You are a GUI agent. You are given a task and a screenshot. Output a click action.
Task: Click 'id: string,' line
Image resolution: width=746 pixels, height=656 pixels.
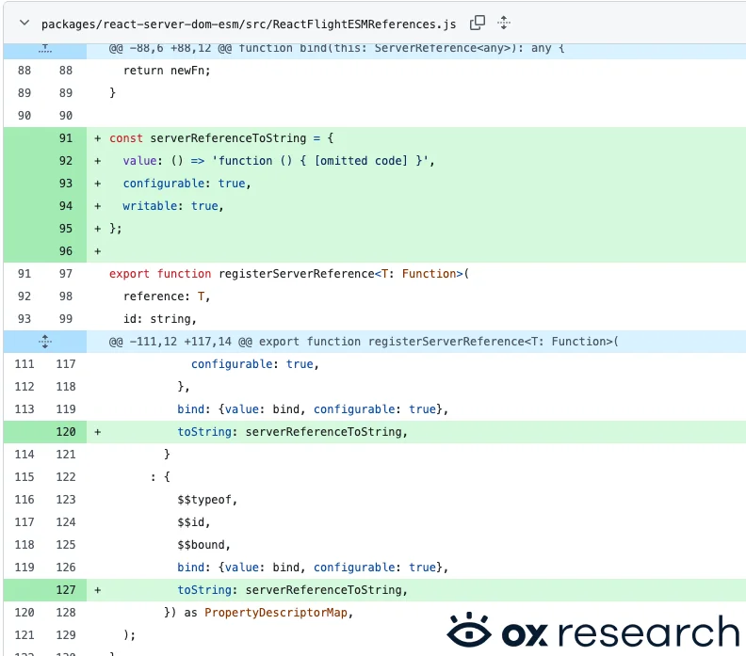[x=160, y=319]
